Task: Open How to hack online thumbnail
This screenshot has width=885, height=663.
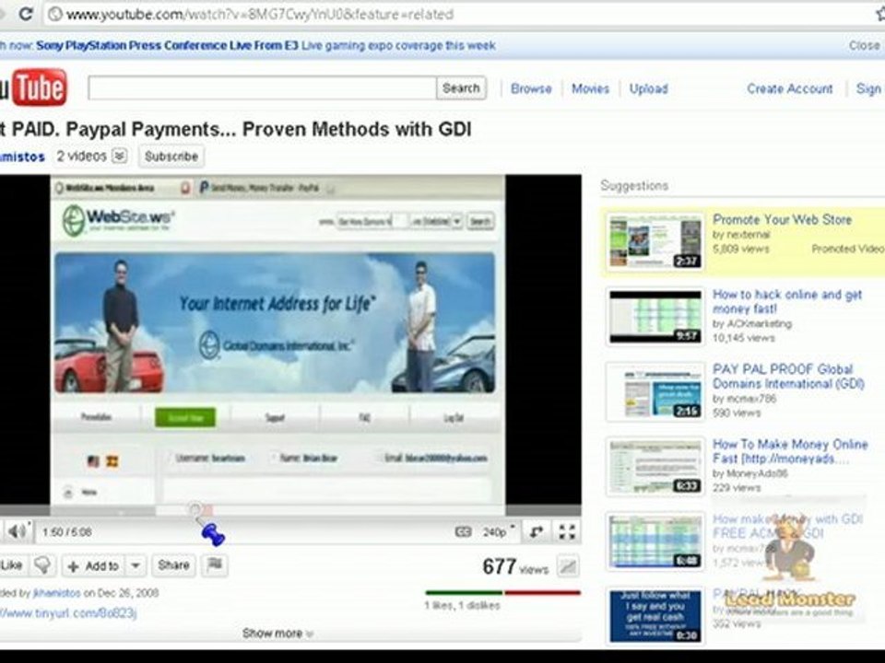Action: [655, 316]
